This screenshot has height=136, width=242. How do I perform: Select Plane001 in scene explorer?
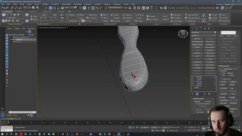[18, 42]
